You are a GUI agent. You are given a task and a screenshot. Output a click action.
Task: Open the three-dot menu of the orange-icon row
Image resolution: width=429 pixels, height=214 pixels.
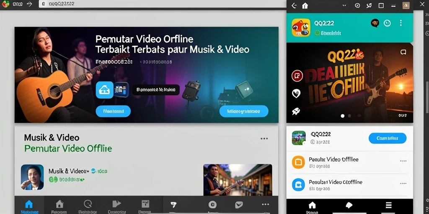tap(403, 161)
